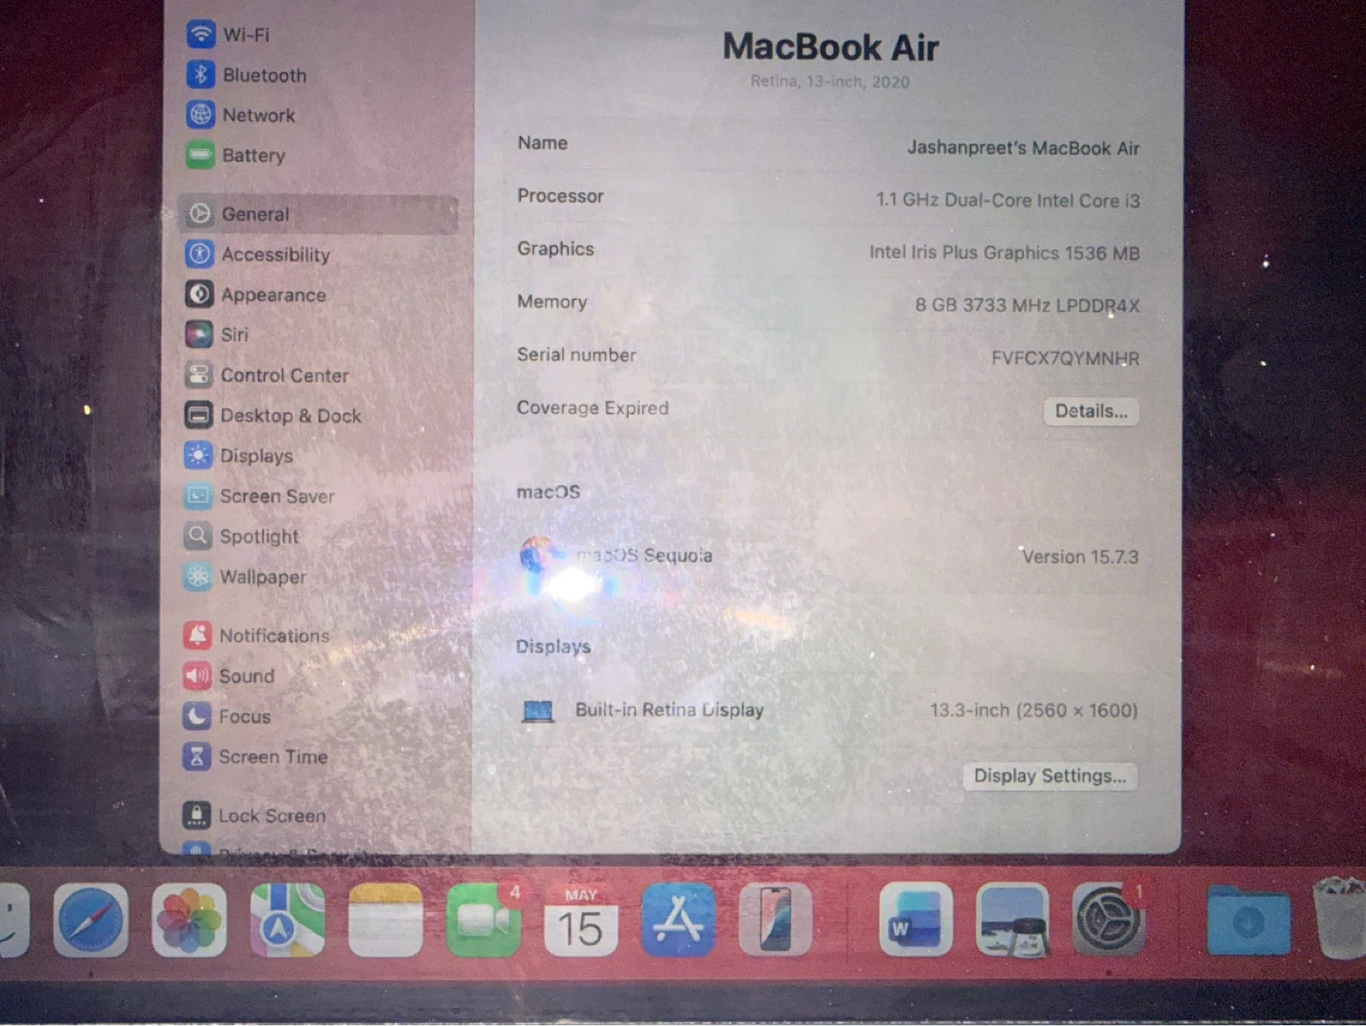Open Appearance settings

(x=255, y=295)
